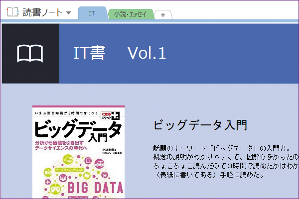Click the line starting 概念の説明がわかりやすくて
Screen dimensions: 299x199
[x=226, y=157]
